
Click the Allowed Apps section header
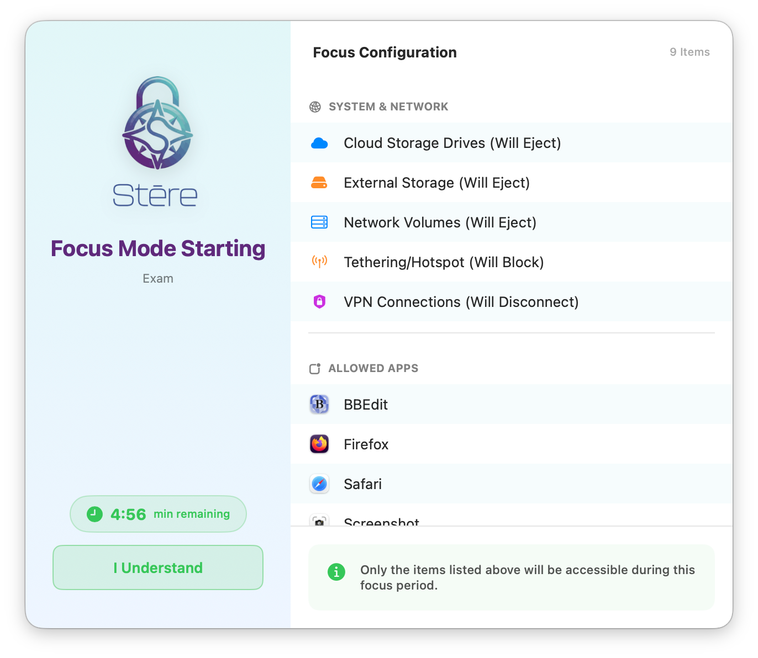click(364, 368)
